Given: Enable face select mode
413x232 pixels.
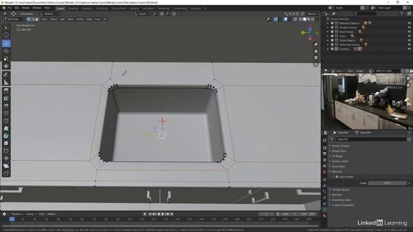Looking at the screenshot, I should coord(37,19).
